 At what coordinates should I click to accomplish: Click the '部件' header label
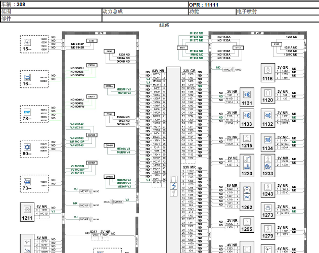coord(6,19)
